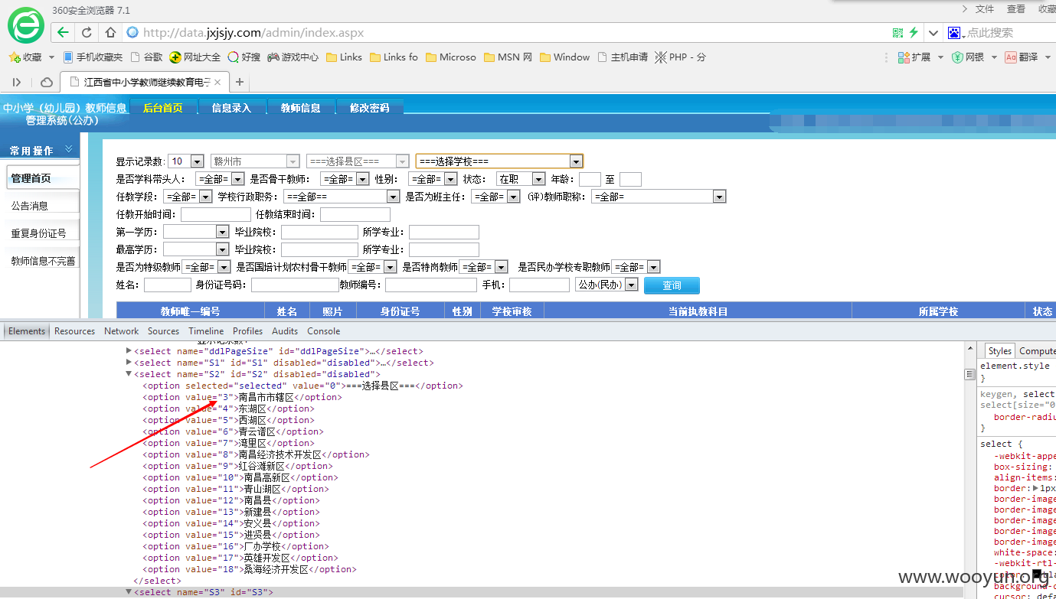This screenshot has height=599, width=1056.
Task: Close the 江西省中小学教师 browser tab
Action: coord(217,82)
